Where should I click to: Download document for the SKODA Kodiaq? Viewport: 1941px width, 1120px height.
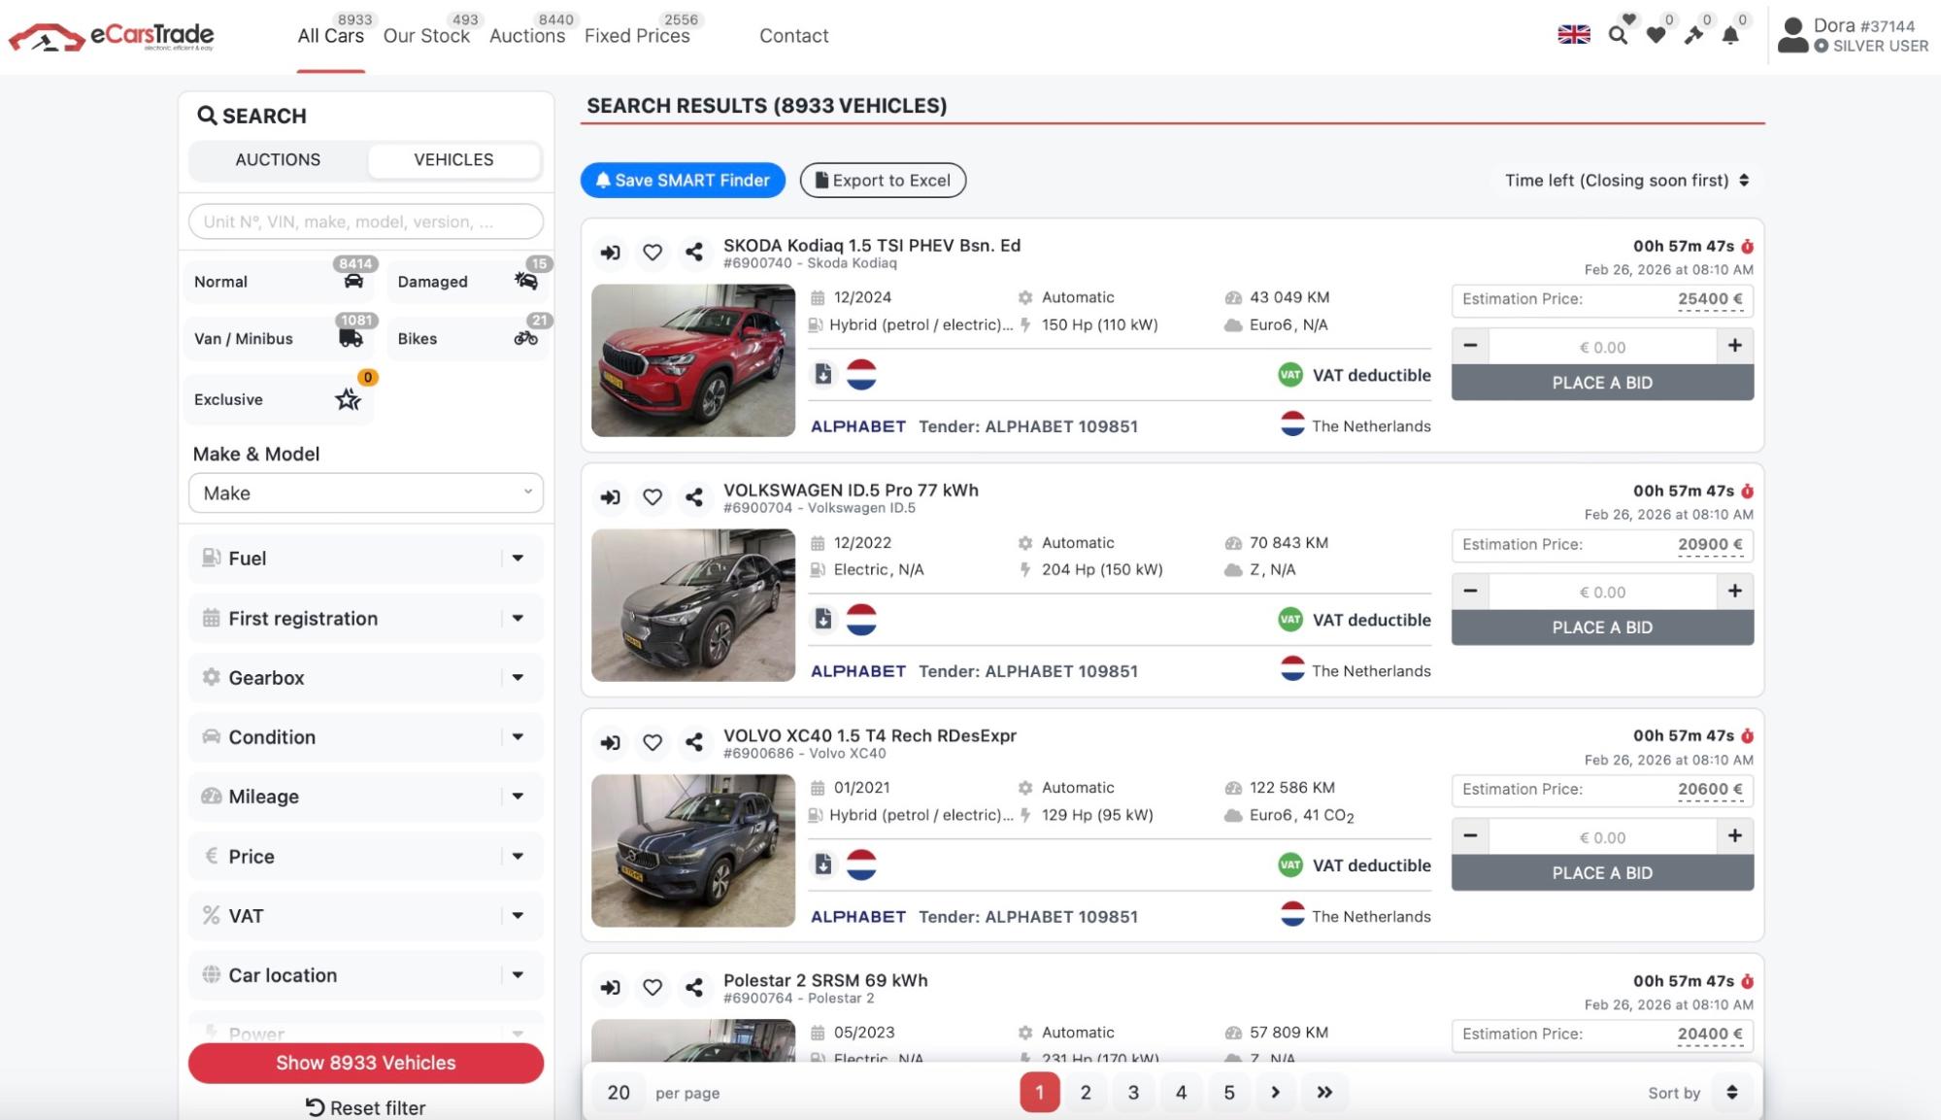(822, 374)
